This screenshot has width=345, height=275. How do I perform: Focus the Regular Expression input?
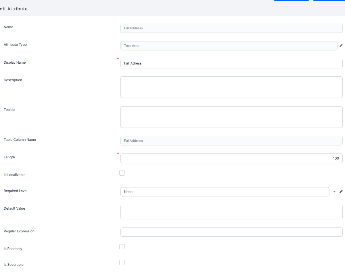[231, 232]
